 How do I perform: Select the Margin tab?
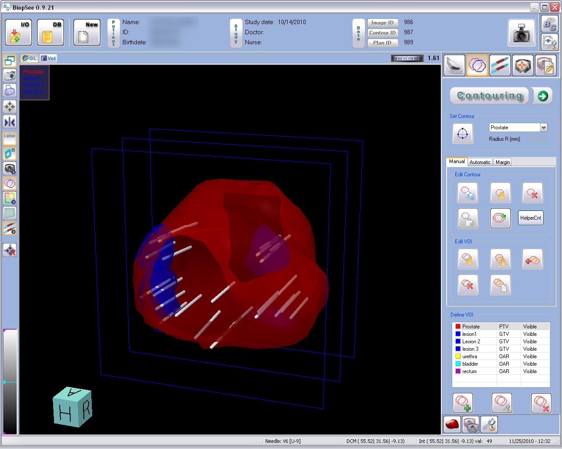tap(503, 162)
